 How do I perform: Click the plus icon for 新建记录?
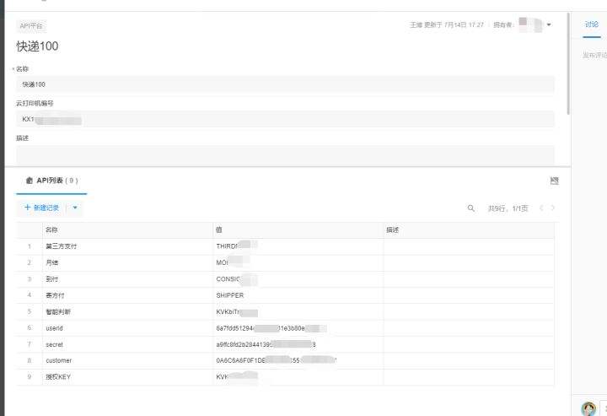(27, 207)
